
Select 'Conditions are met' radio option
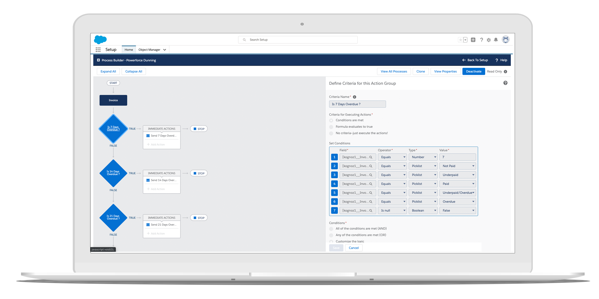pos(331,120)
